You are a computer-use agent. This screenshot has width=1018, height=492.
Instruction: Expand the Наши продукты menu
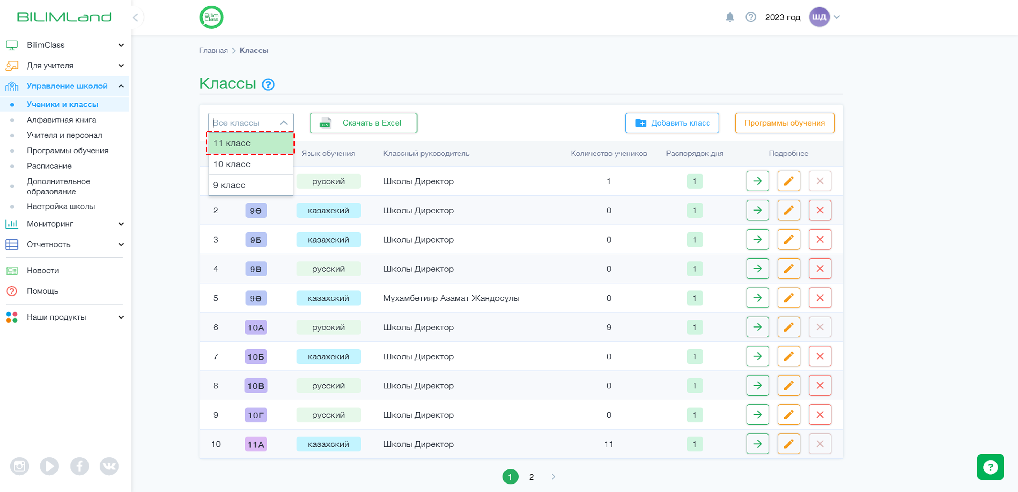click(121, 317)
